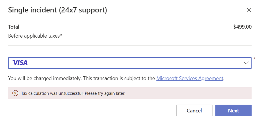Click the red required asterisk beside dropdown
This screenshot has height=124, width=260.
[254, 59]
